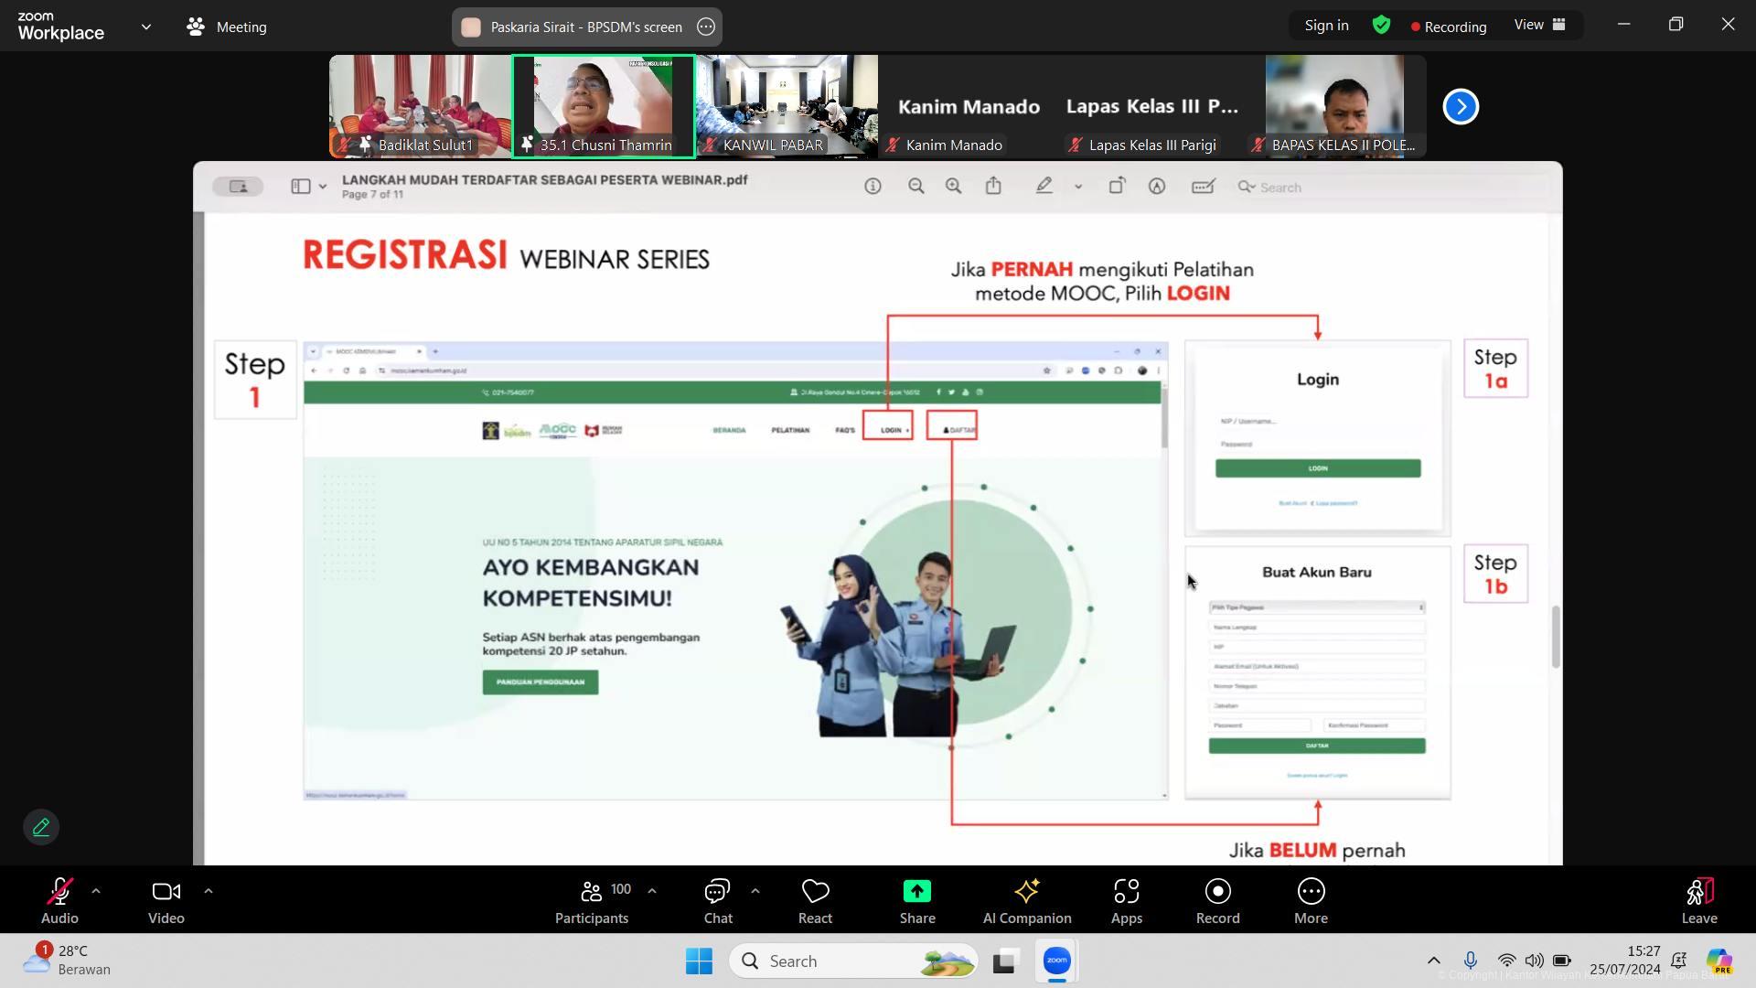Start camera with Video button
This screenshot has width=1756, height=988.
pos(166,901)
